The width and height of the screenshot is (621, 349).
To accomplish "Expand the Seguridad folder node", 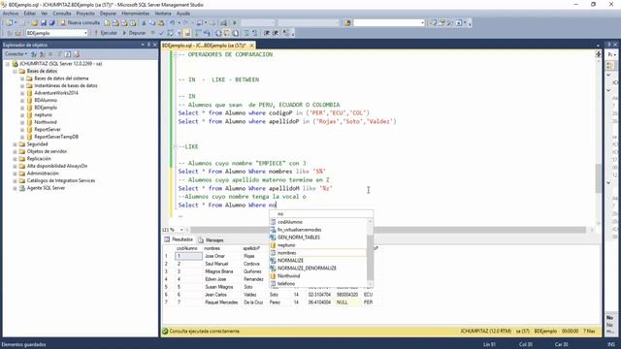I will [x=16, y=144].
